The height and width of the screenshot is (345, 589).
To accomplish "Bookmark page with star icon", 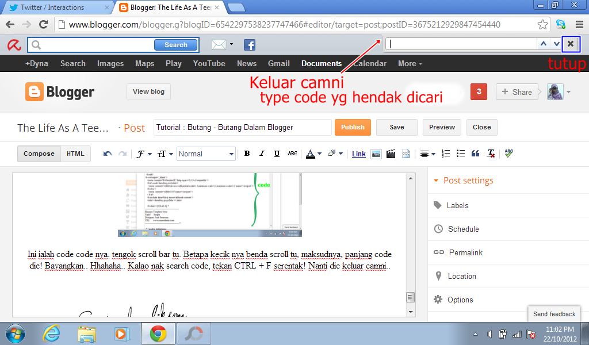I will pyautogui.click(x=542, y=25).
